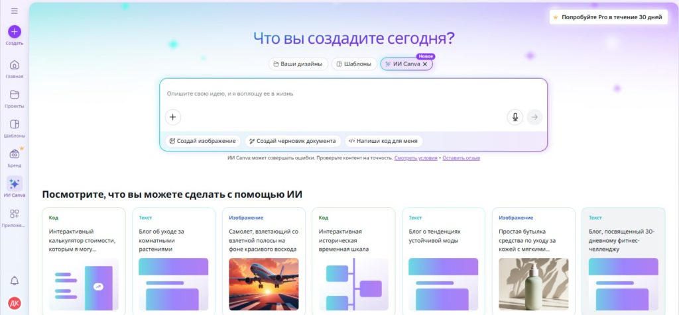Click Создай изображение suggestion

click(x=203, y=141)
